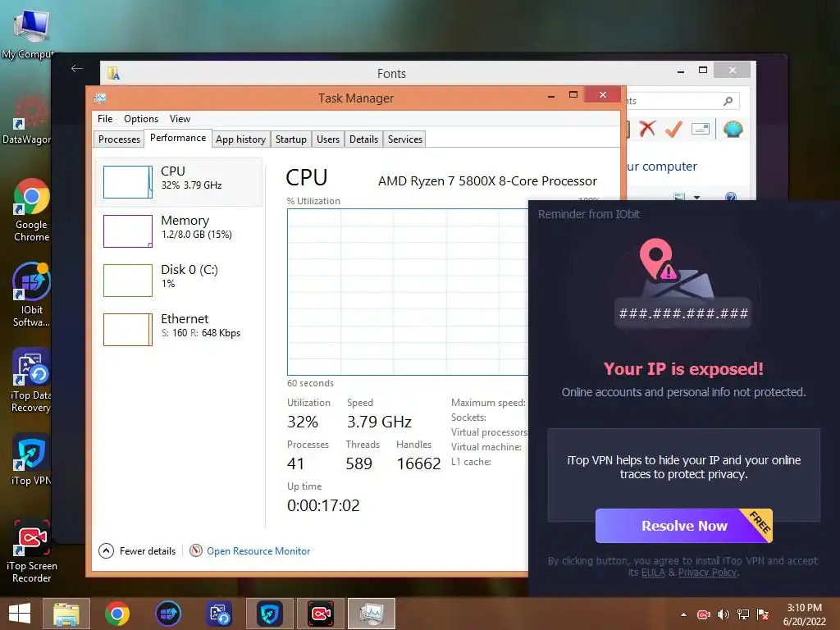Open Chrome from the taskbar
840x630 pixels.
[116, 614]
